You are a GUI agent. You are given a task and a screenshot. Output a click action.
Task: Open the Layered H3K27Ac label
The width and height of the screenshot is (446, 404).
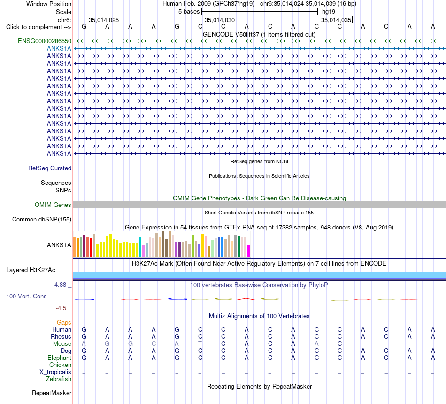[x=31, y=270]
